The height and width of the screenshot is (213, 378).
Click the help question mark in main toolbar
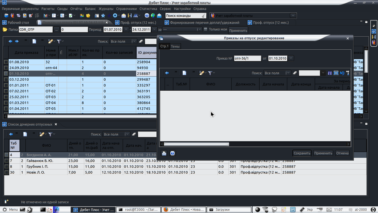[x=147, y=16]
